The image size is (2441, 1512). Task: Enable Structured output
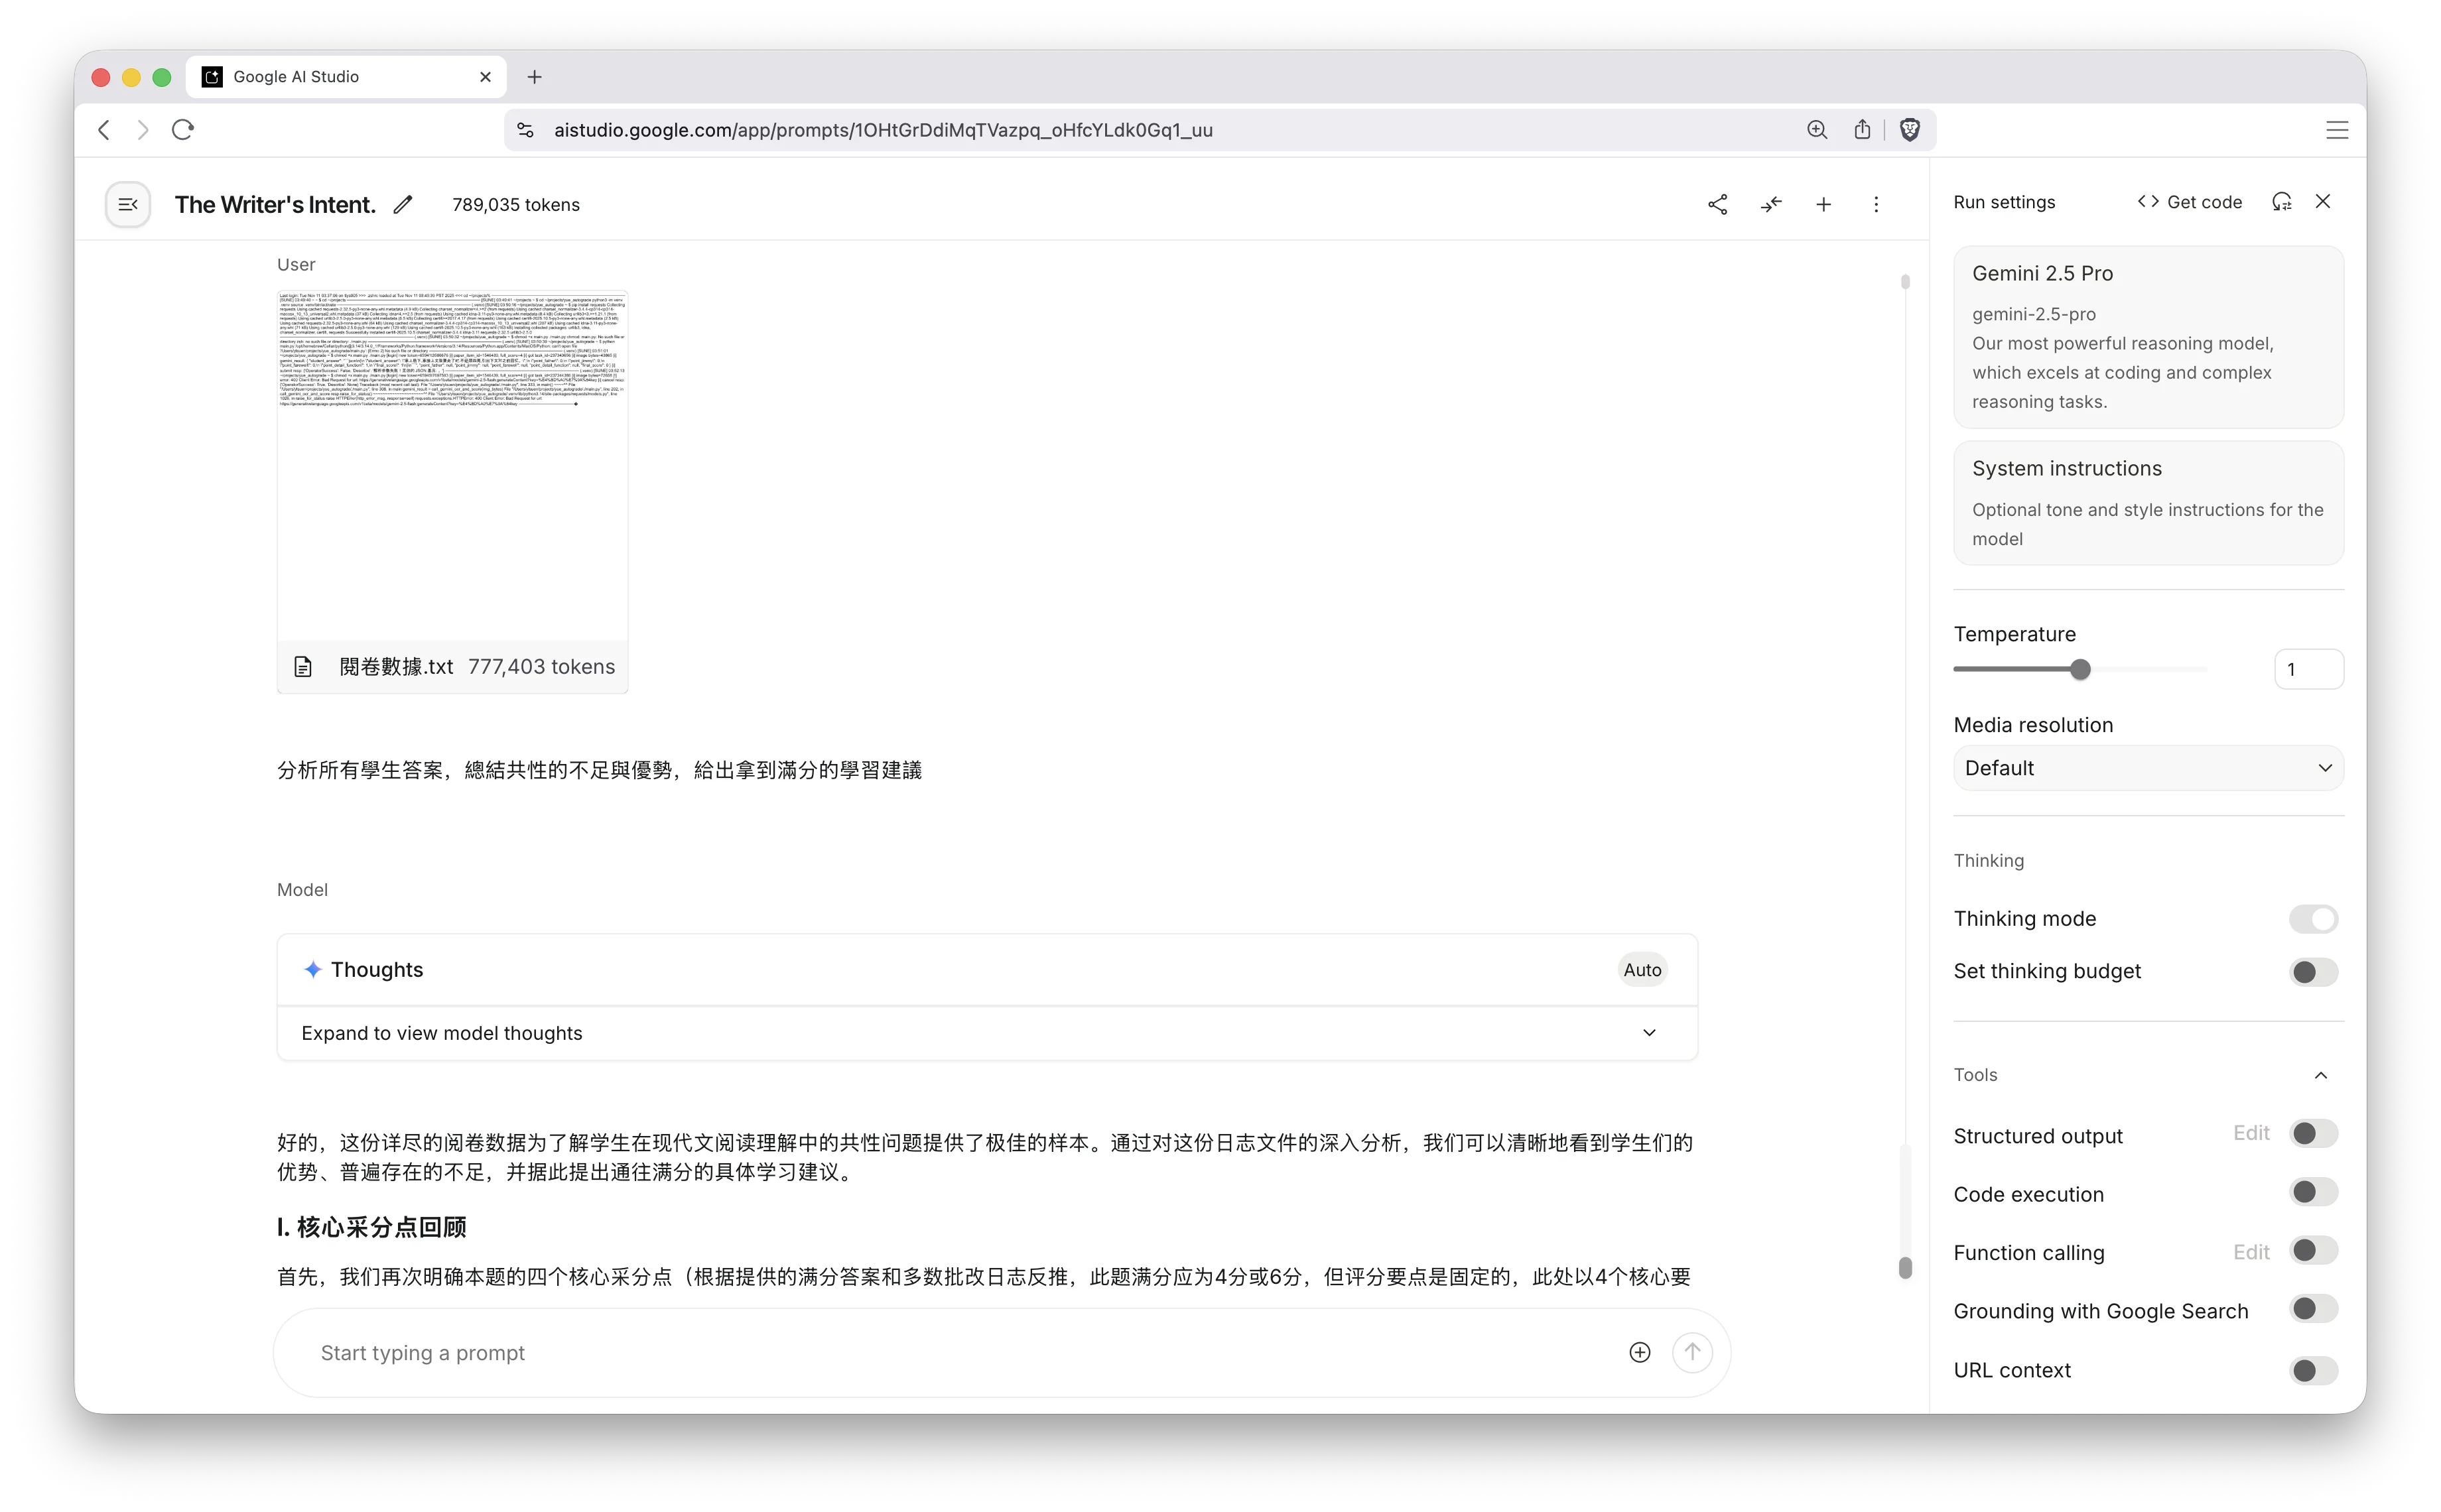(x=2313, y=1133)
